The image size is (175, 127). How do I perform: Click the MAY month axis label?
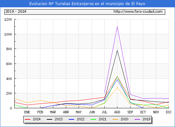[79, 112]
